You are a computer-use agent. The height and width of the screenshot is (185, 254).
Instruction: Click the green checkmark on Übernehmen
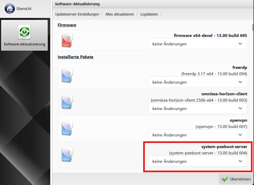point(225,179)
